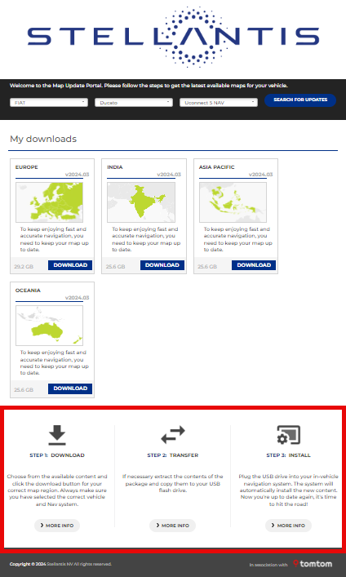
Task: Open the FIAT brand dropdown
Action: (49, 103)
